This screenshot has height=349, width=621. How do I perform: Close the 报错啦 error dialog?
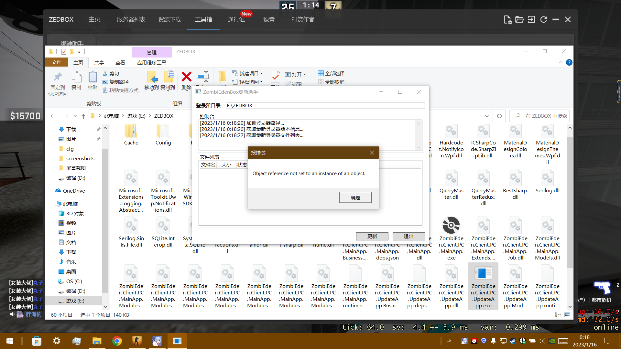click(372, 153)
